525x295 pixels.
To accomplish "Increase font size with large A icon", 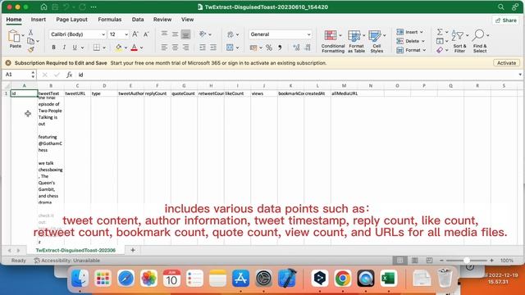I will coord(135,34).
